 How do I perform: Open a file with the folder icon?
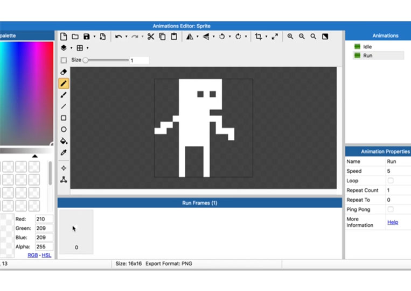click(x=75, y=37)
